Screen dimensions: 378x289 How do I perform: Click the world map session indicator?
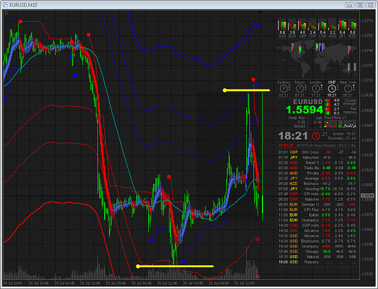[x=316, y=59]
